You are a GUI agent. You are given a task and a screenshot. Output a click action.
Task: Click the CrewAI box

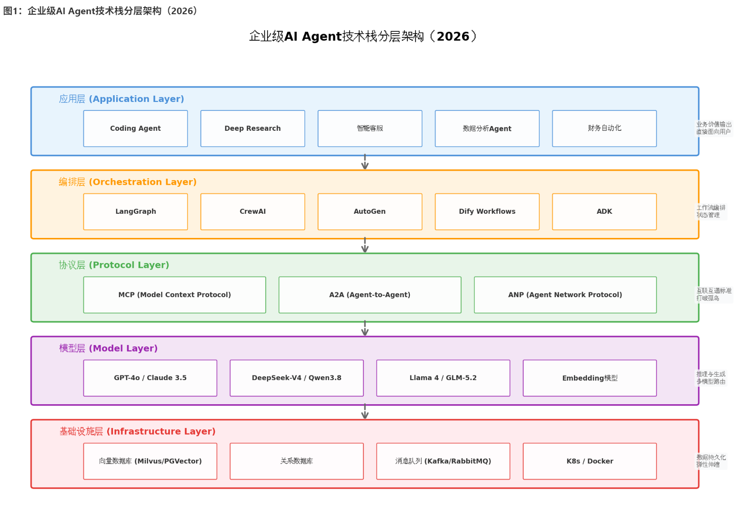[253, 211]
